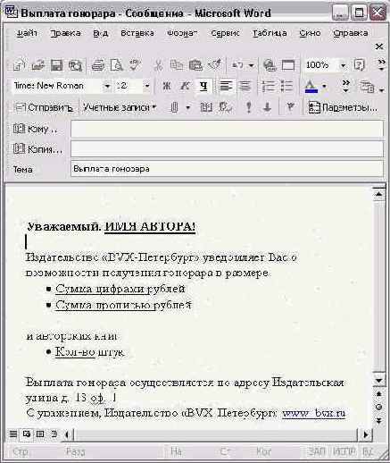The width and height of the screenshot is (390, 463).
Task: Open Print Preview
Action: (116, 65)
